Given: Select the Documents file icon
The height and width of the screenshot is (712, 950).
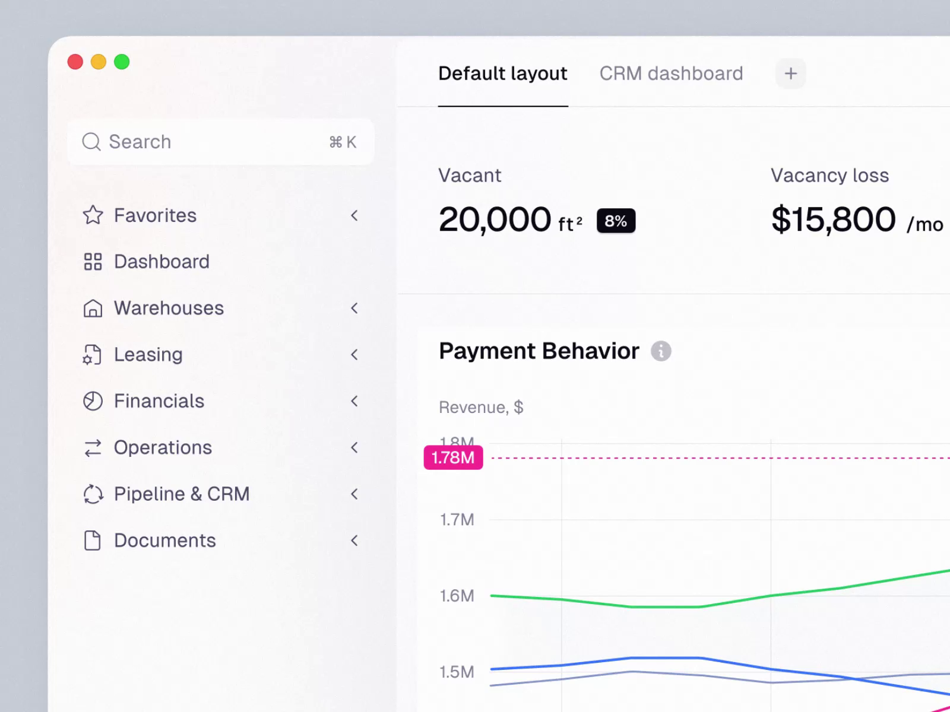Looking at the screenshot, I should (93, 540).
